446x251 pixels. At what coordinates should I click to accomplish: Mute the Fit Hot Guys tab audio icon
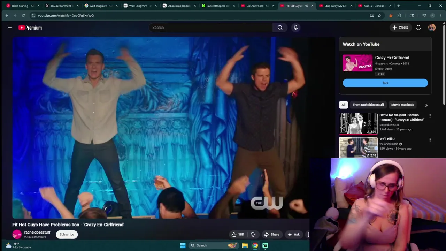point(307,6)
